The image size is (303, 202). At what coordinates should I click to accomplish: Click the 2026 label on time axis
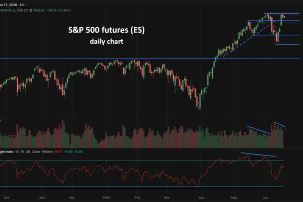coord(106,198)
